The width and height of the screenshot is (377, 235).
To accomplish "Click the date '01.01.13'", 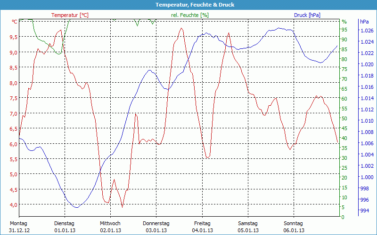I will (x=65, y=230).
